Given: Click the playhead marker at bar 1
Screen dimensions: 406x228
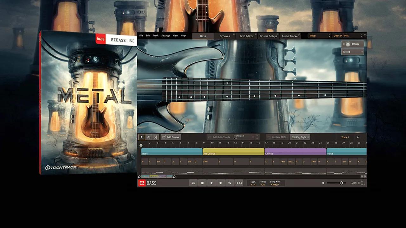Looking at the screenshot, I should [x=141, y=146].
